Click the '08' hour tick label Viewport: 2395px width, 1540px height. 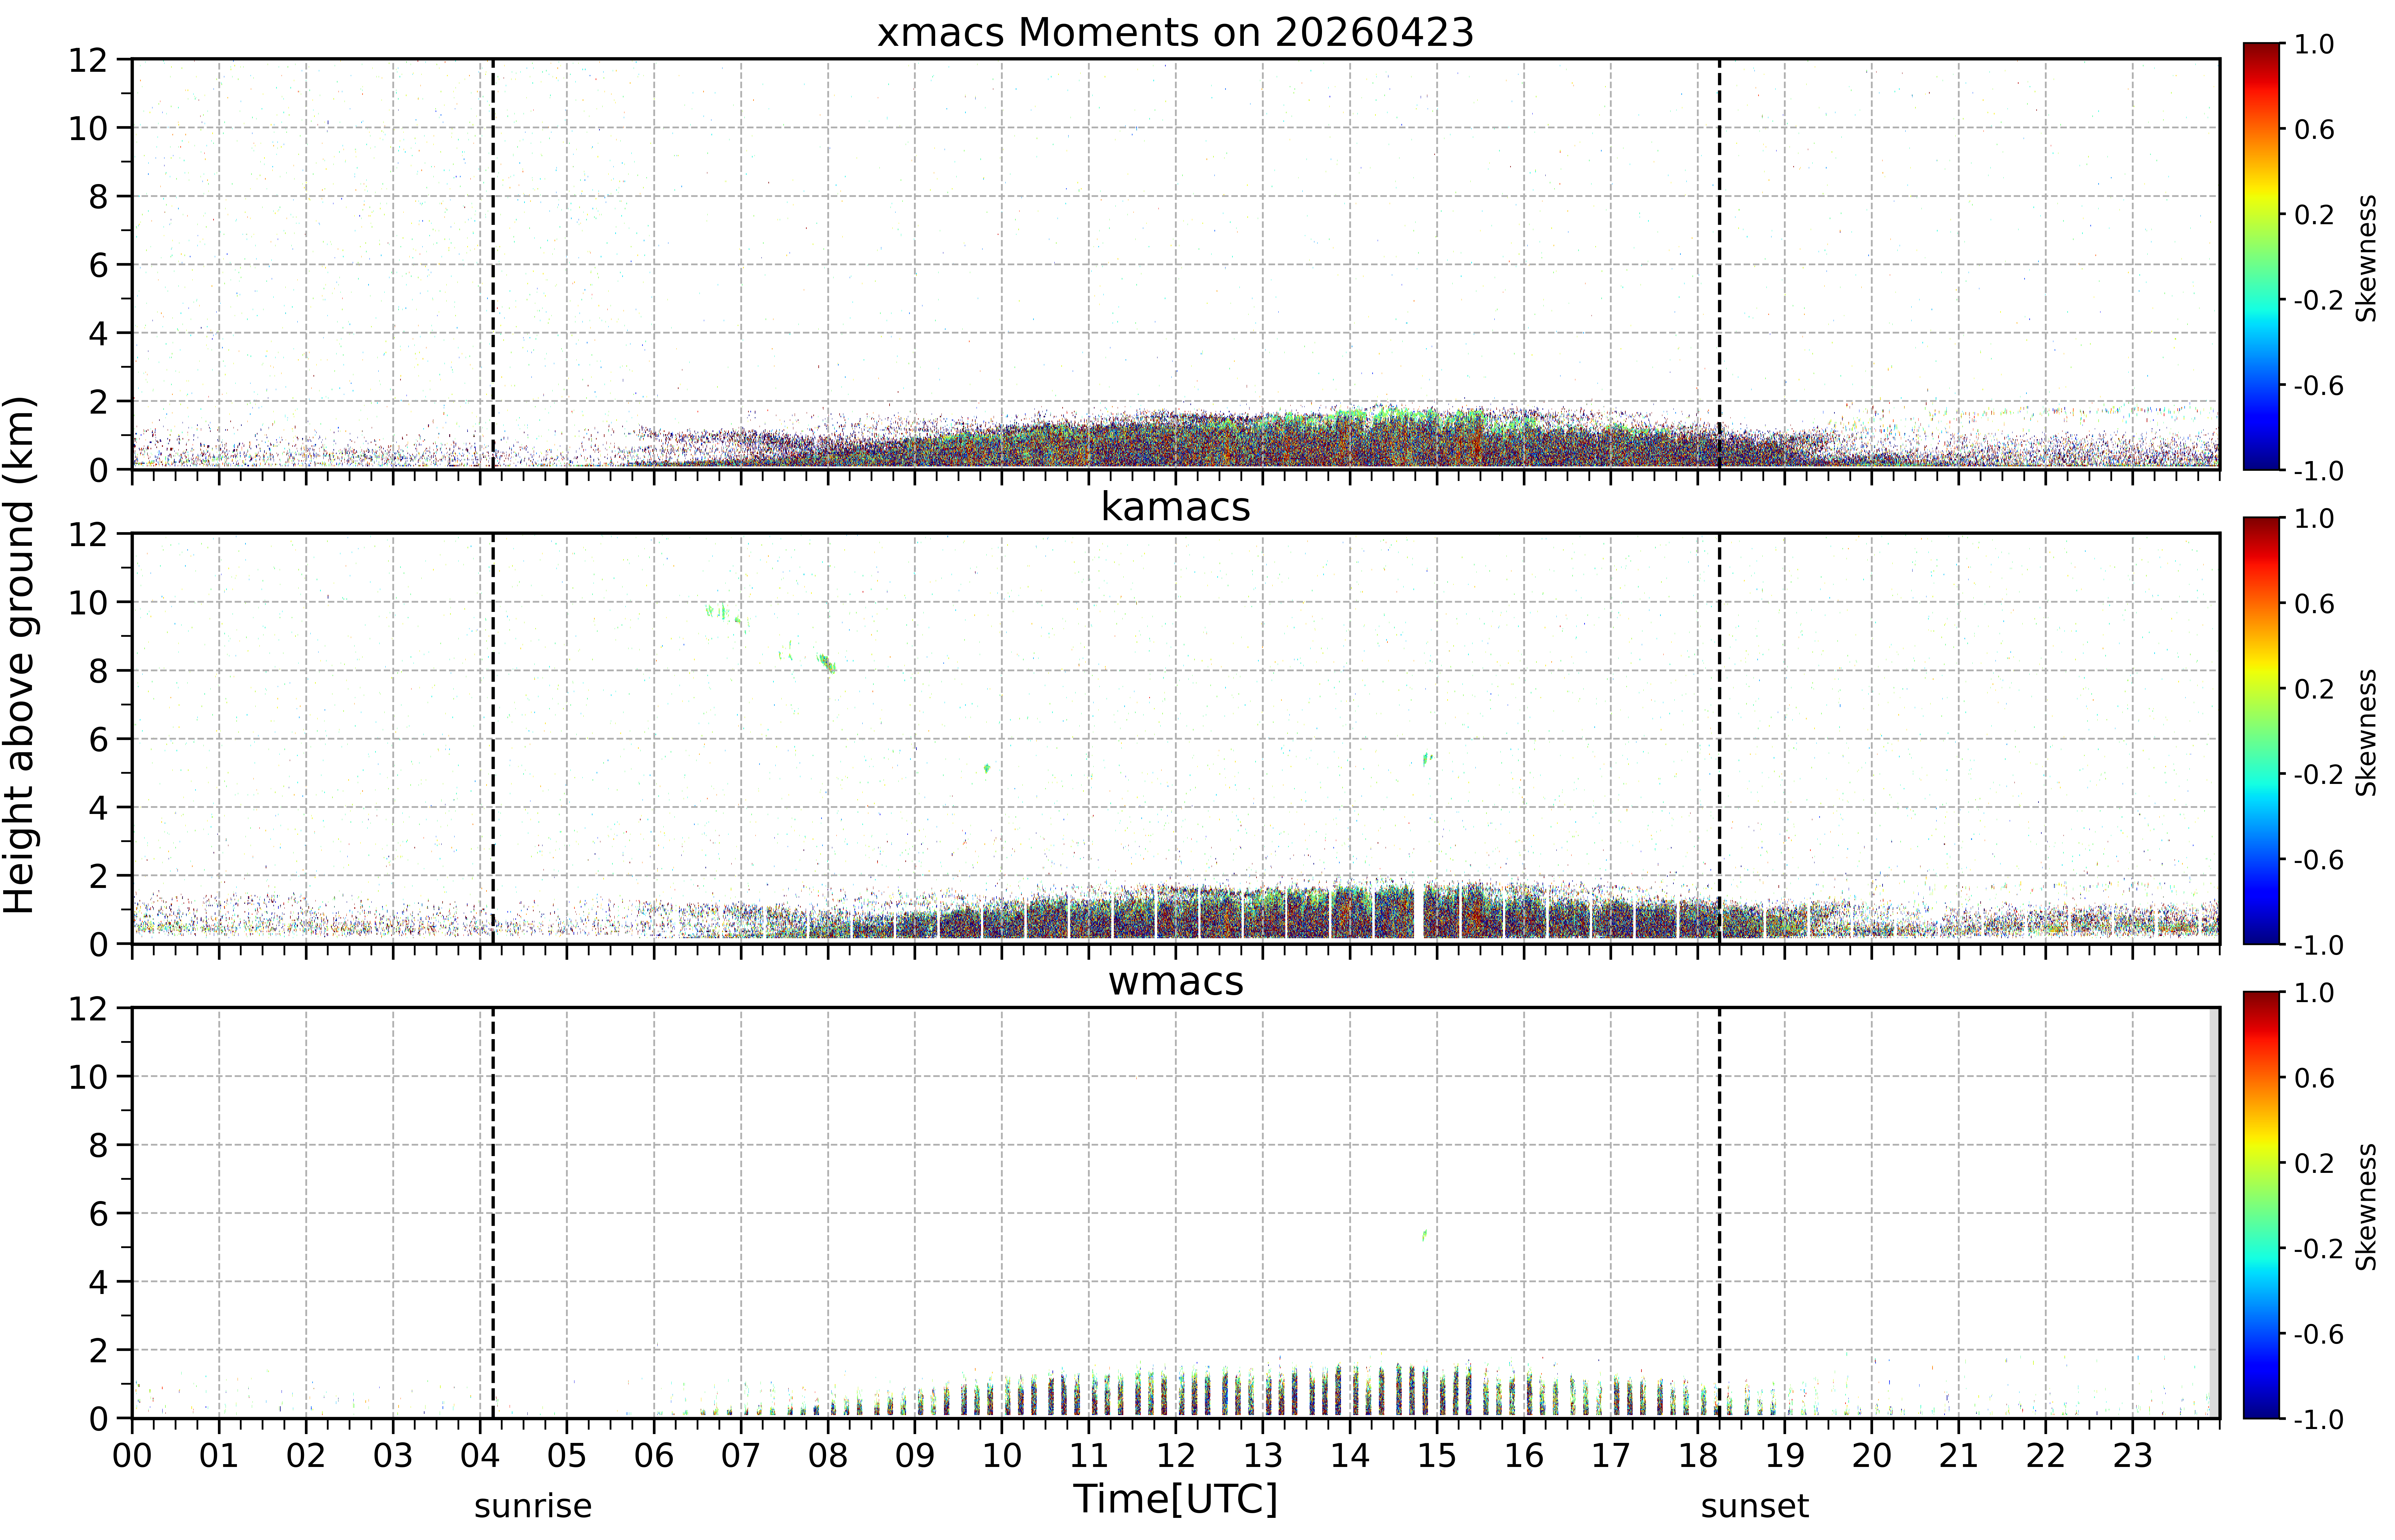click(x=828, y=1456)
